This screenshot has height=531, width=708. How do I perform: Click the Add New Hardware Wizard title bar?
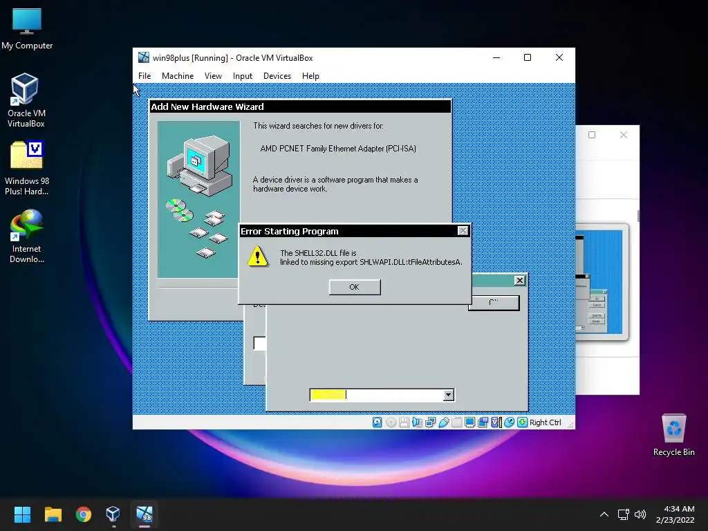[x=300, y=106]
